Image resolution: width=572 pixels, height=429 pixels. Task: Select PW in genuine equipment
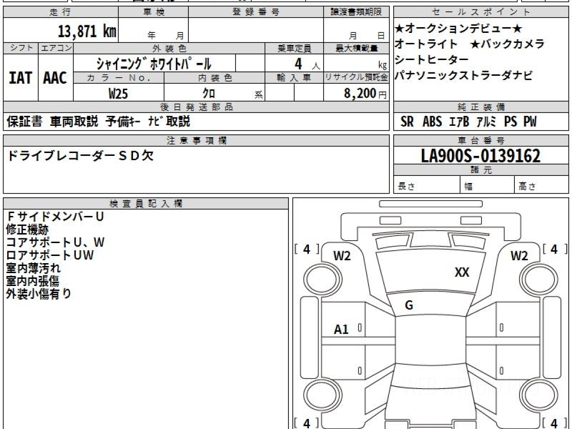(530, 122)
